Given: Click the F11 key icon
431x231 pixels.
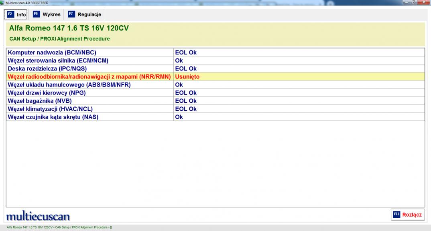Looking at the screenshot, I should tap(396, 214).
